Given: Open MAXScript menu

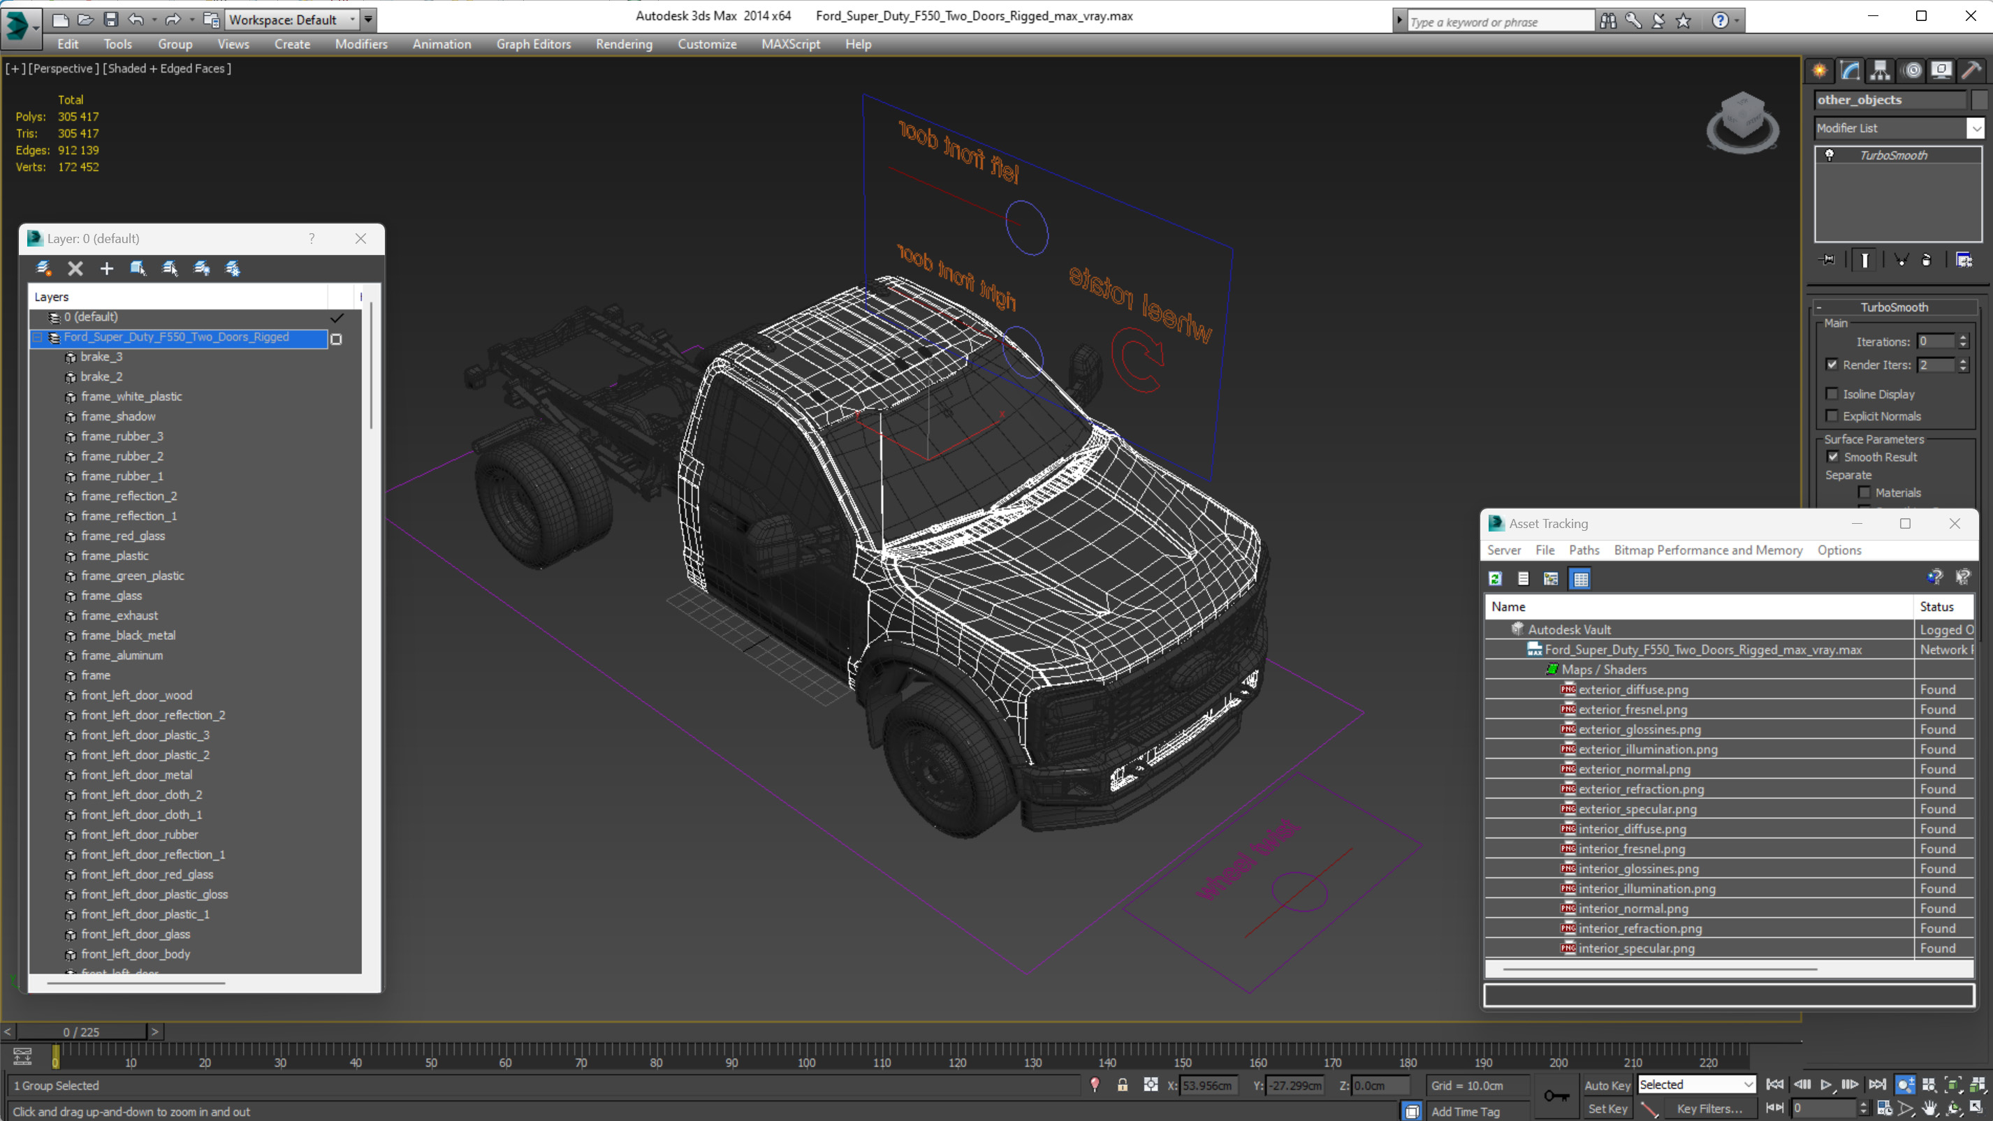Looking at the screenshot, I should (x=790, y=44).
